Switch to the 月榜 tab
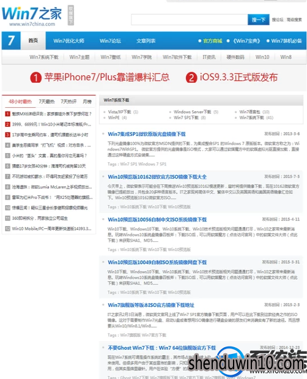307x379 pixels. tap(87, 102)
